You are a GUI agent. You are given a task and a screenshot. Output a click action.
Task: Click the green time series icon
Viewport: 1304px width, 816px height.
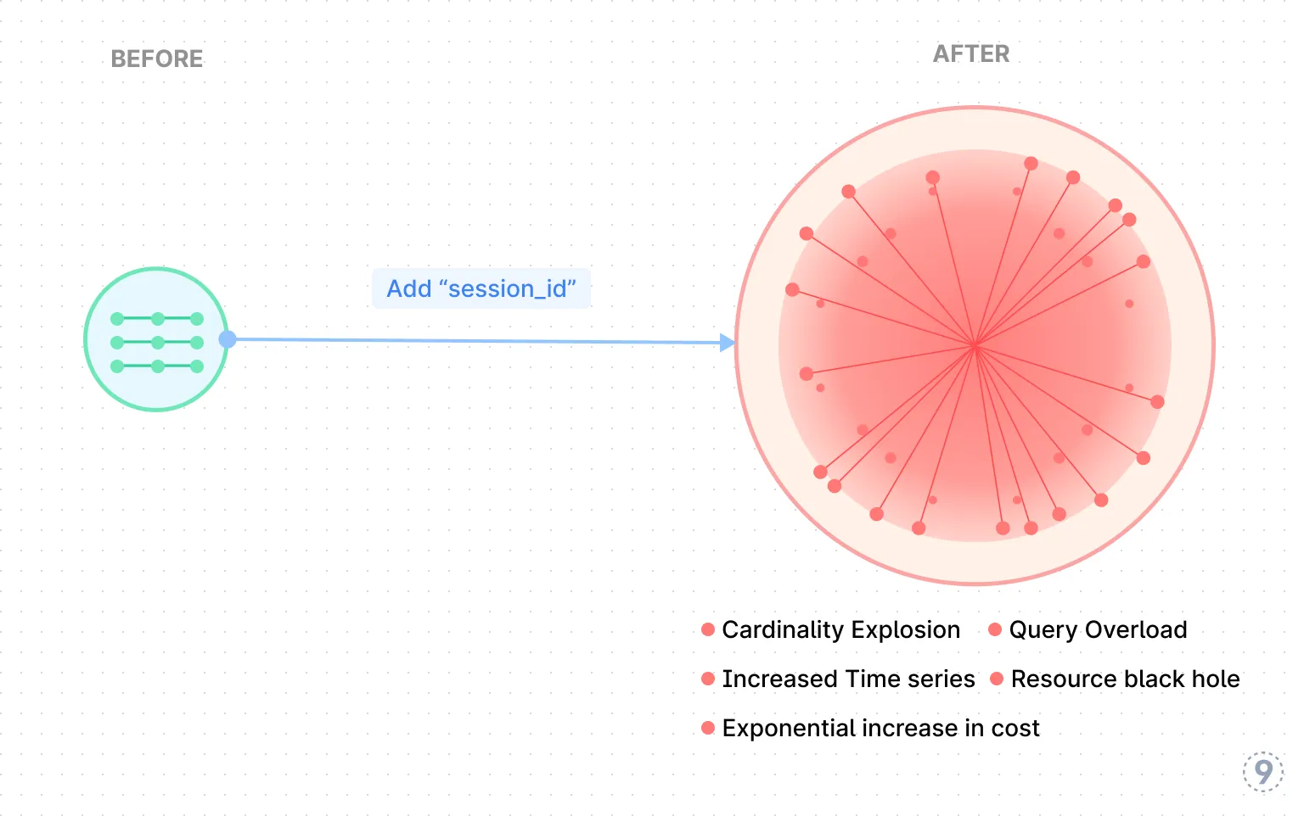pyautogui.click(x=156, y=342)
